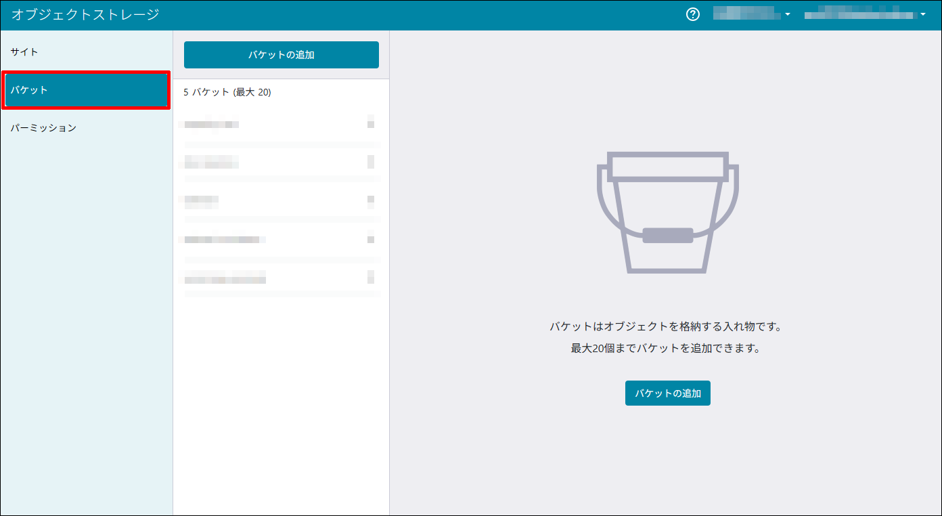Click the large gray bucket illustration
This screenshot has width=942, height=516.
click(x=667, y=213)
